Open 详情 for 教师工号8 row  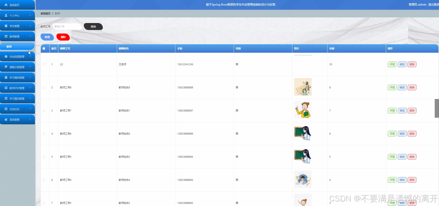click(392, 87)
